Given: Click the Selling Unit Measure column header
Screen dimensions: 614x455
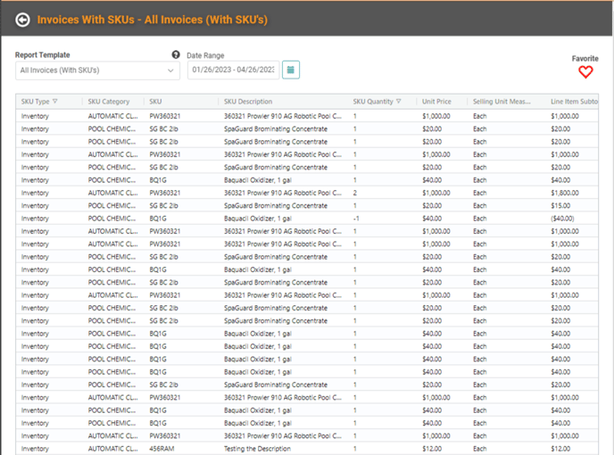Looking at the screenshot, I should (x=505, y=102).
